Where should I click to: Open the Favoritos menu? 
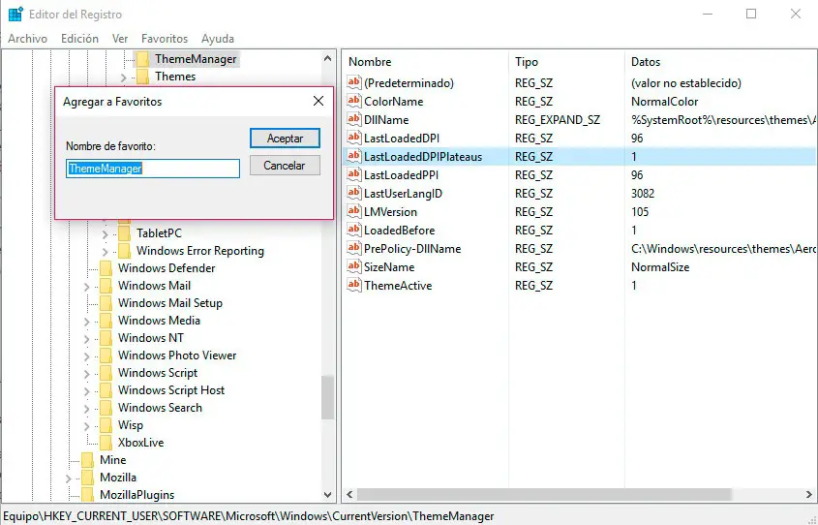click(165, 39)
